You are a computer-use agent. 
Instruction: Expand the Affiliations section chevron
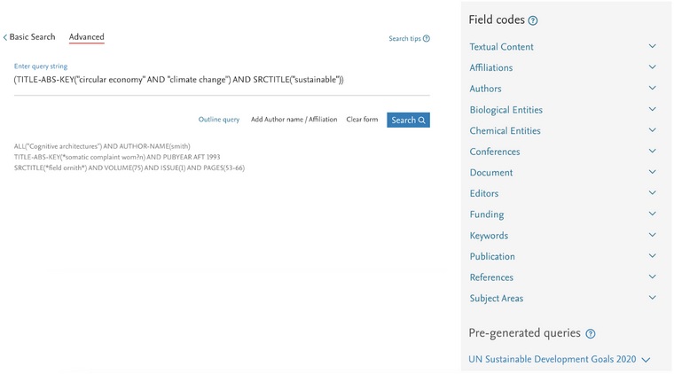coord(652,67)
